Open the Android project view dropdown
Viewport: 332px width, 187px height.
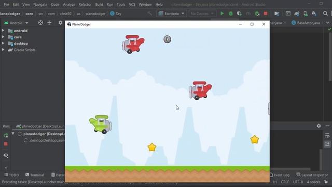pyautogui.click(x=16, y=23)
